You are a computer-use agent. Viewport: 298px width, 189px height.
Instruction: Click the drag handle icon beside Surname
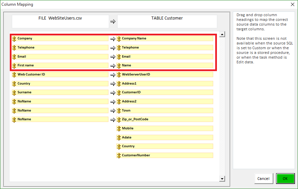(x=14, y=93)
